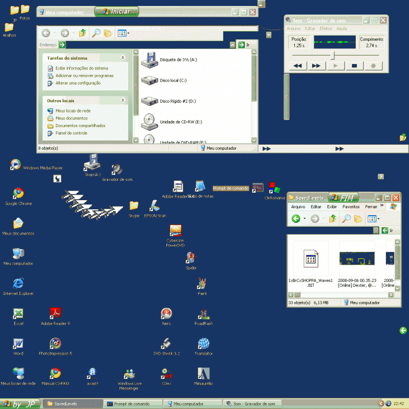Open the Arquivo menu in Gravador de som
This screenshot has height=409, width=409.
click(294, 29)
